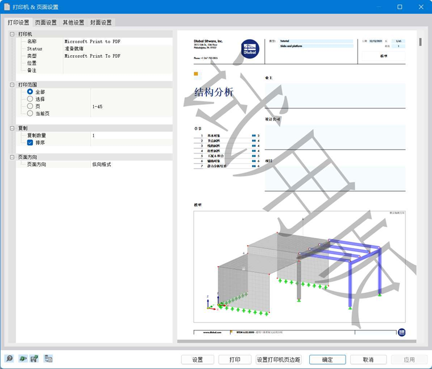Image resolution: width=432 pixels, height=369 pixels.
Task: Switch to the 其他设置 tab
Action: point(73,22)
